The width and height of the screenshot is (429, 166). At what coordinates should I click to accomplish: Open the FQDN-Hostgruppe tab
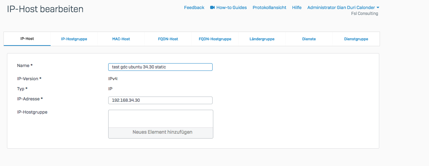215,39
